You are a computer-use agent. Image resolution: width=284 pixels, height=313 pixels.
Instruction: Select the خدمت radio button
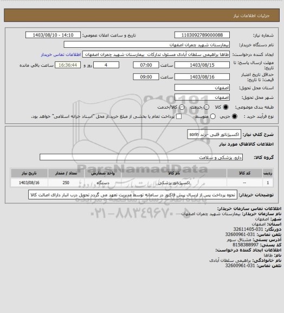click(x=206, y=107)
